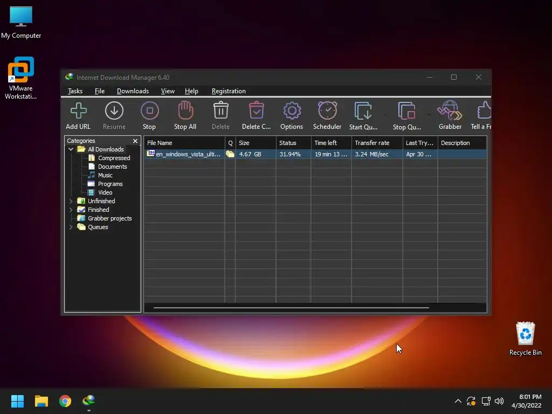552x414 pixels.
Task: Select the Unfinished folder item
Action: (101, 201)
